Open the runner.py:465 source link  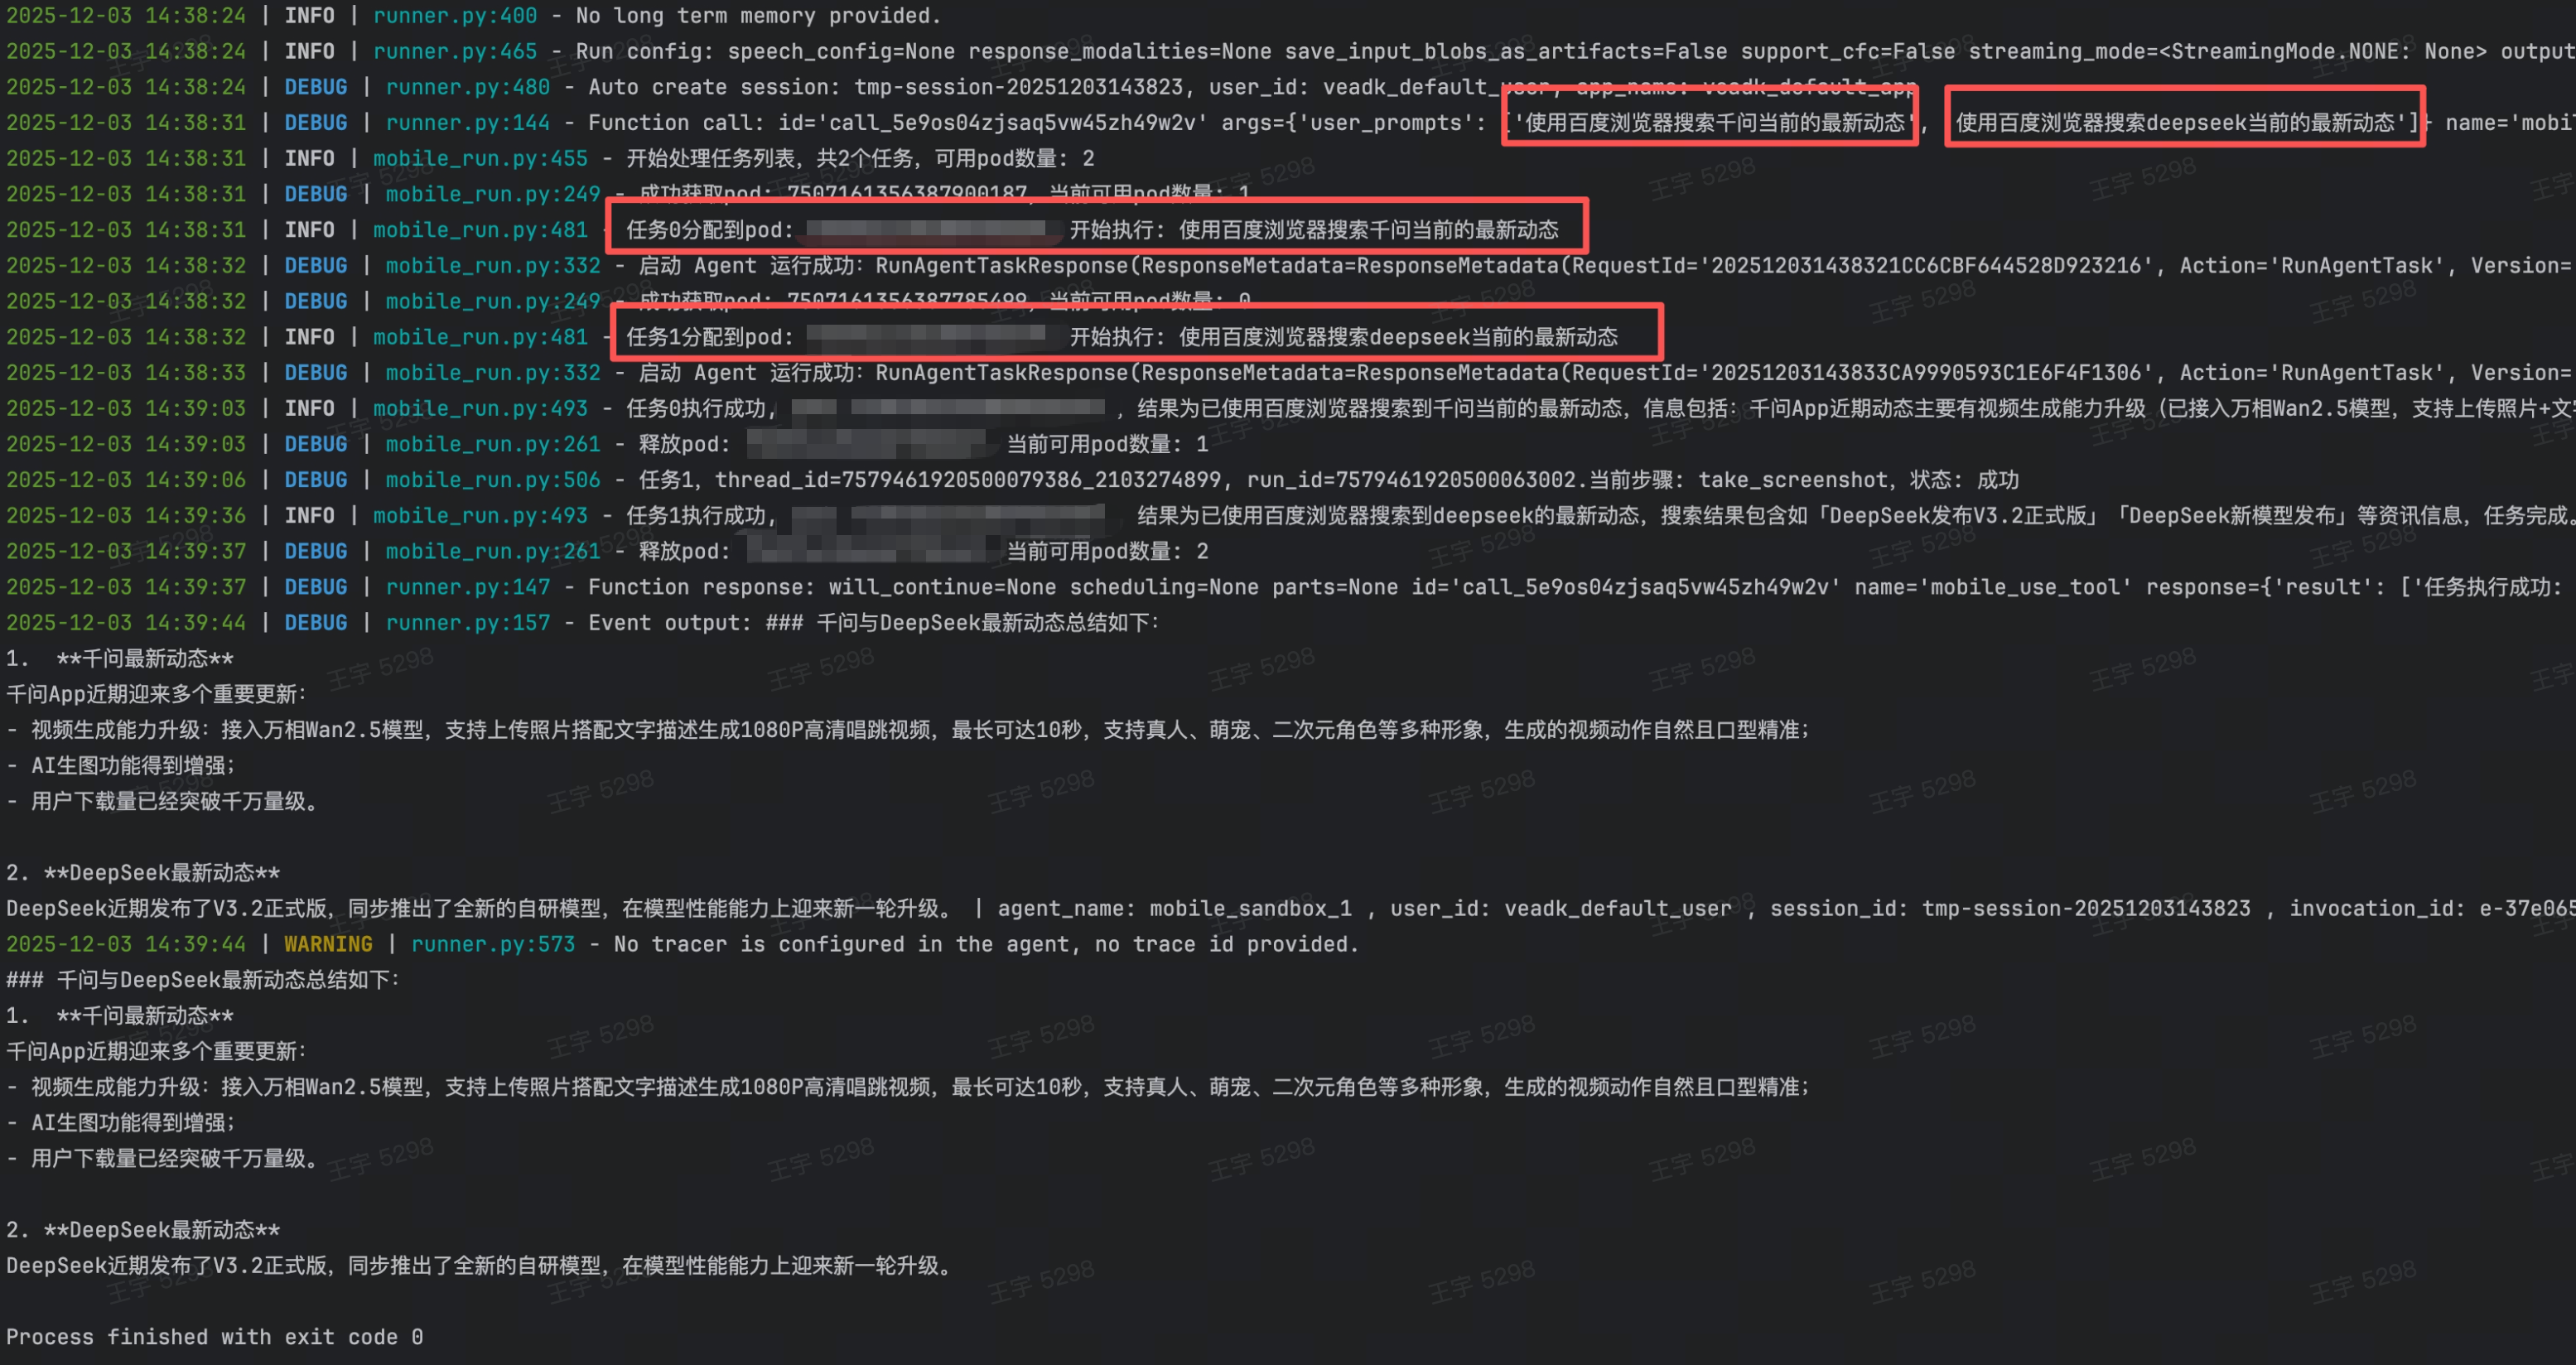[x=455, y=51]
